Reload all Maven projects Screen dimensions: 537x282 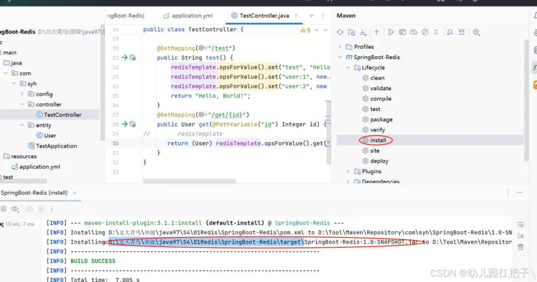[x=340, y=32]
